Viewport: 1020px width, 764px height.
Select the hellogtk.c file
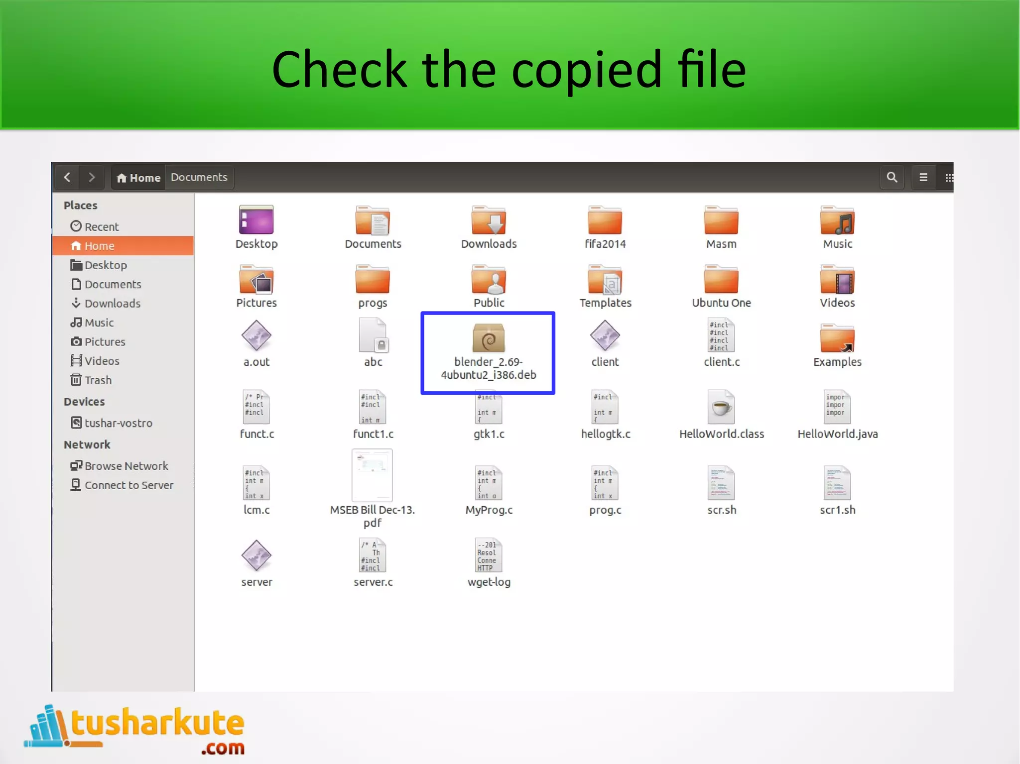[x=605, y=415]
